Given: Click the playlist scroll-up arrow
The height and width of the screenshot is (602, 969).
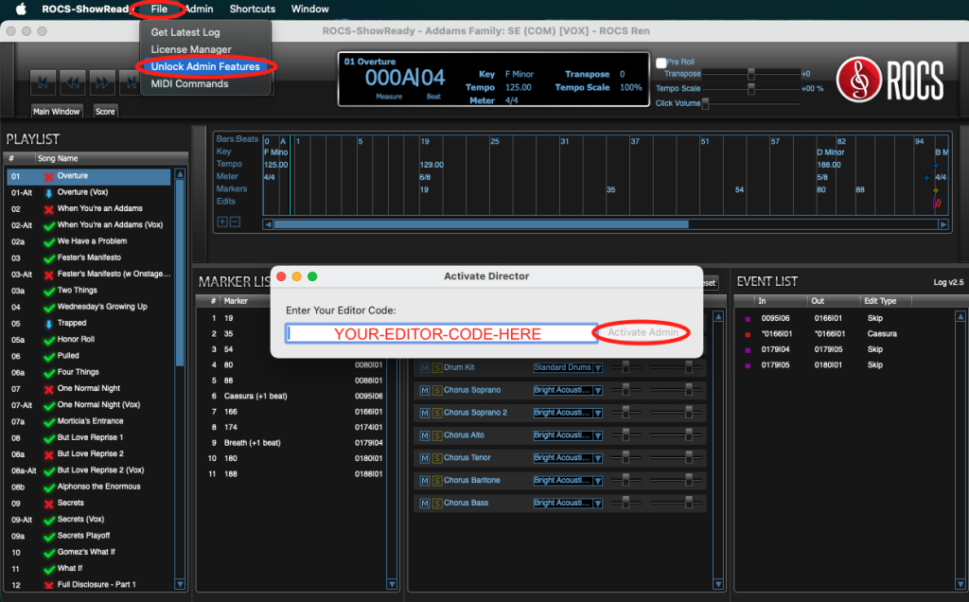Looking at the screenshot, I should coord(180,173).
